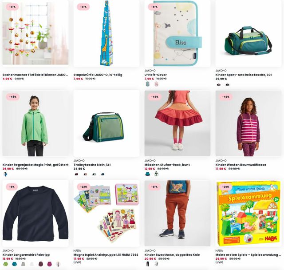Screen dimensions: 284x270
Task: Click the Filzfädelei Bienen mobile image
Action: click(x=35, y=33)
